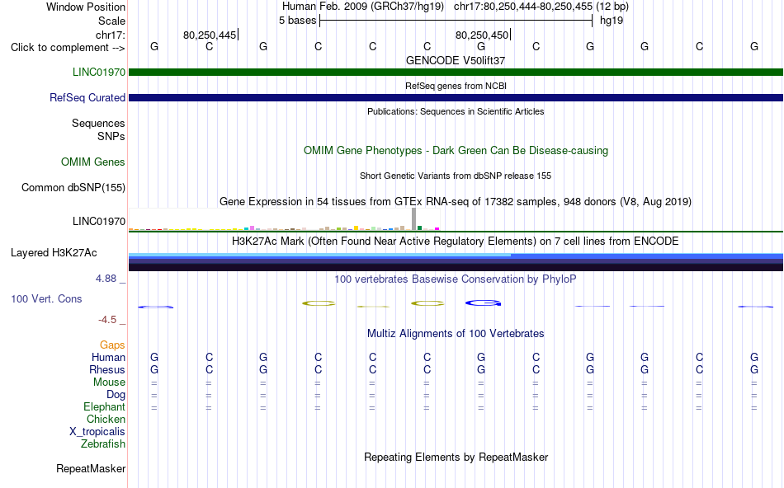Click the green LINC01970 gene bar
Screen dimensions: 784x488
[456, 72]
